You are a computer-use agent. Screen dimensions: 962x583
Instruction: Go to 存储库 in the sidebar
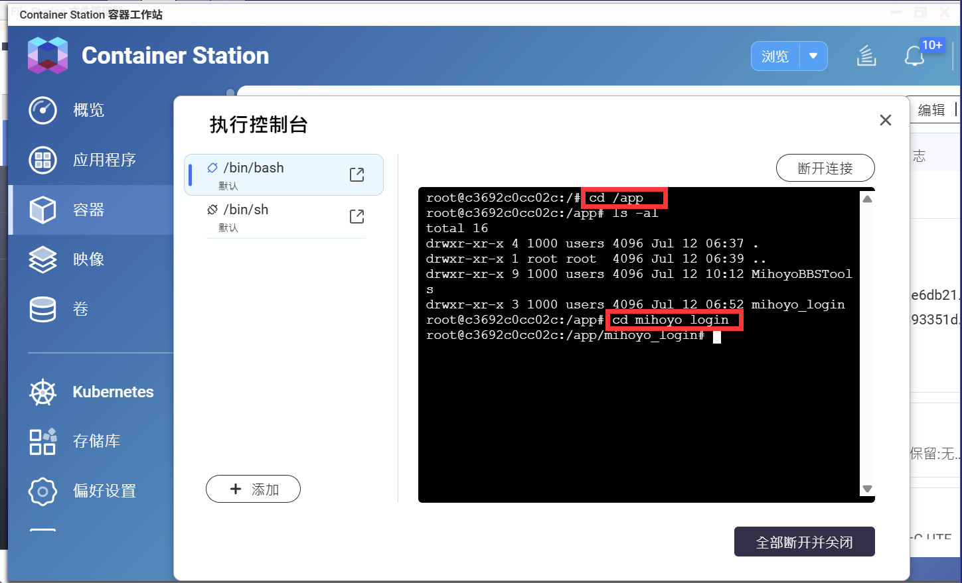coord(96,441)
